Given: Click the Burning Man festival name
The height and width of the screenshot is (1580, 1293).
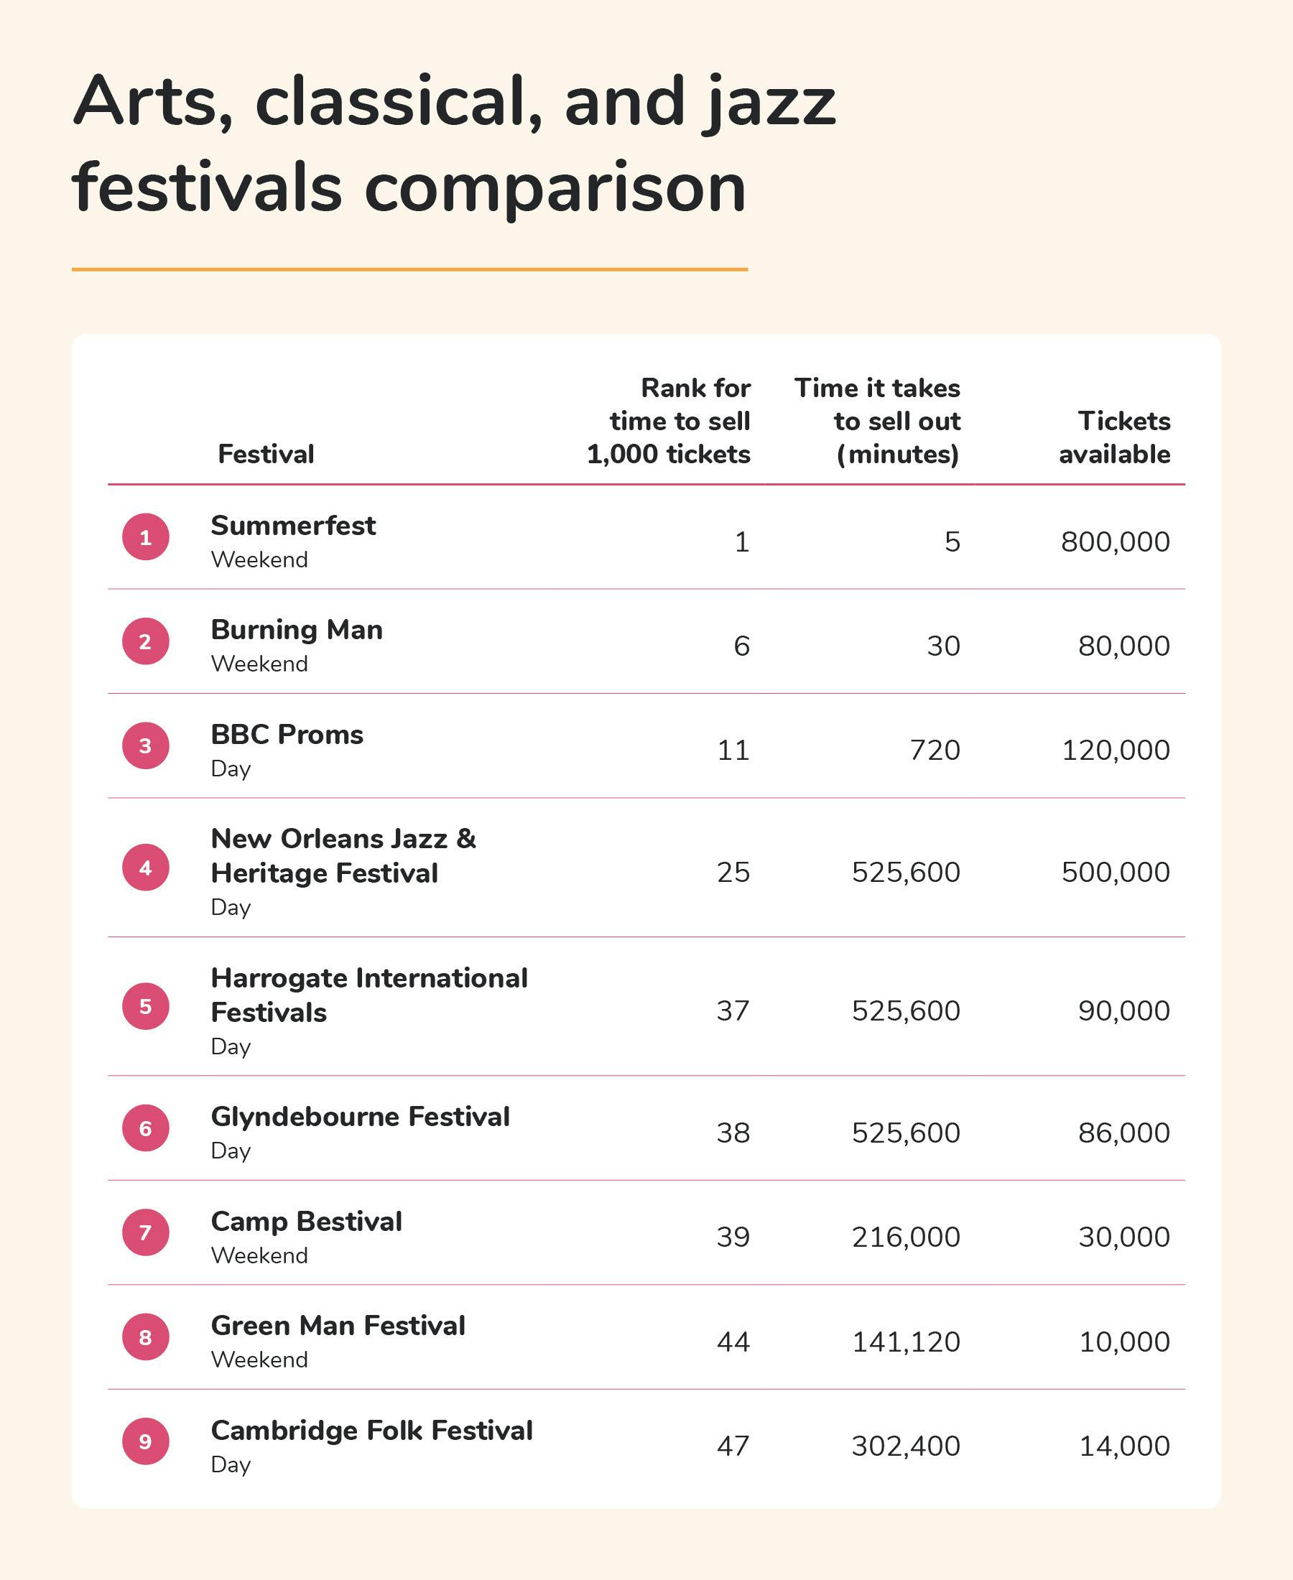Looking at the screenshot, I should click(297, 630).
